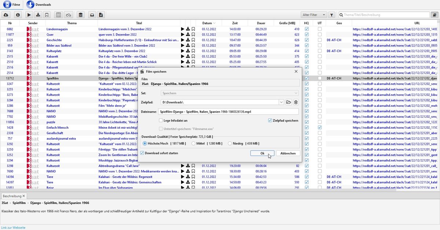440x230 pixels.
Task: Click the database stack toolbar icon
Action: [81, 15]
